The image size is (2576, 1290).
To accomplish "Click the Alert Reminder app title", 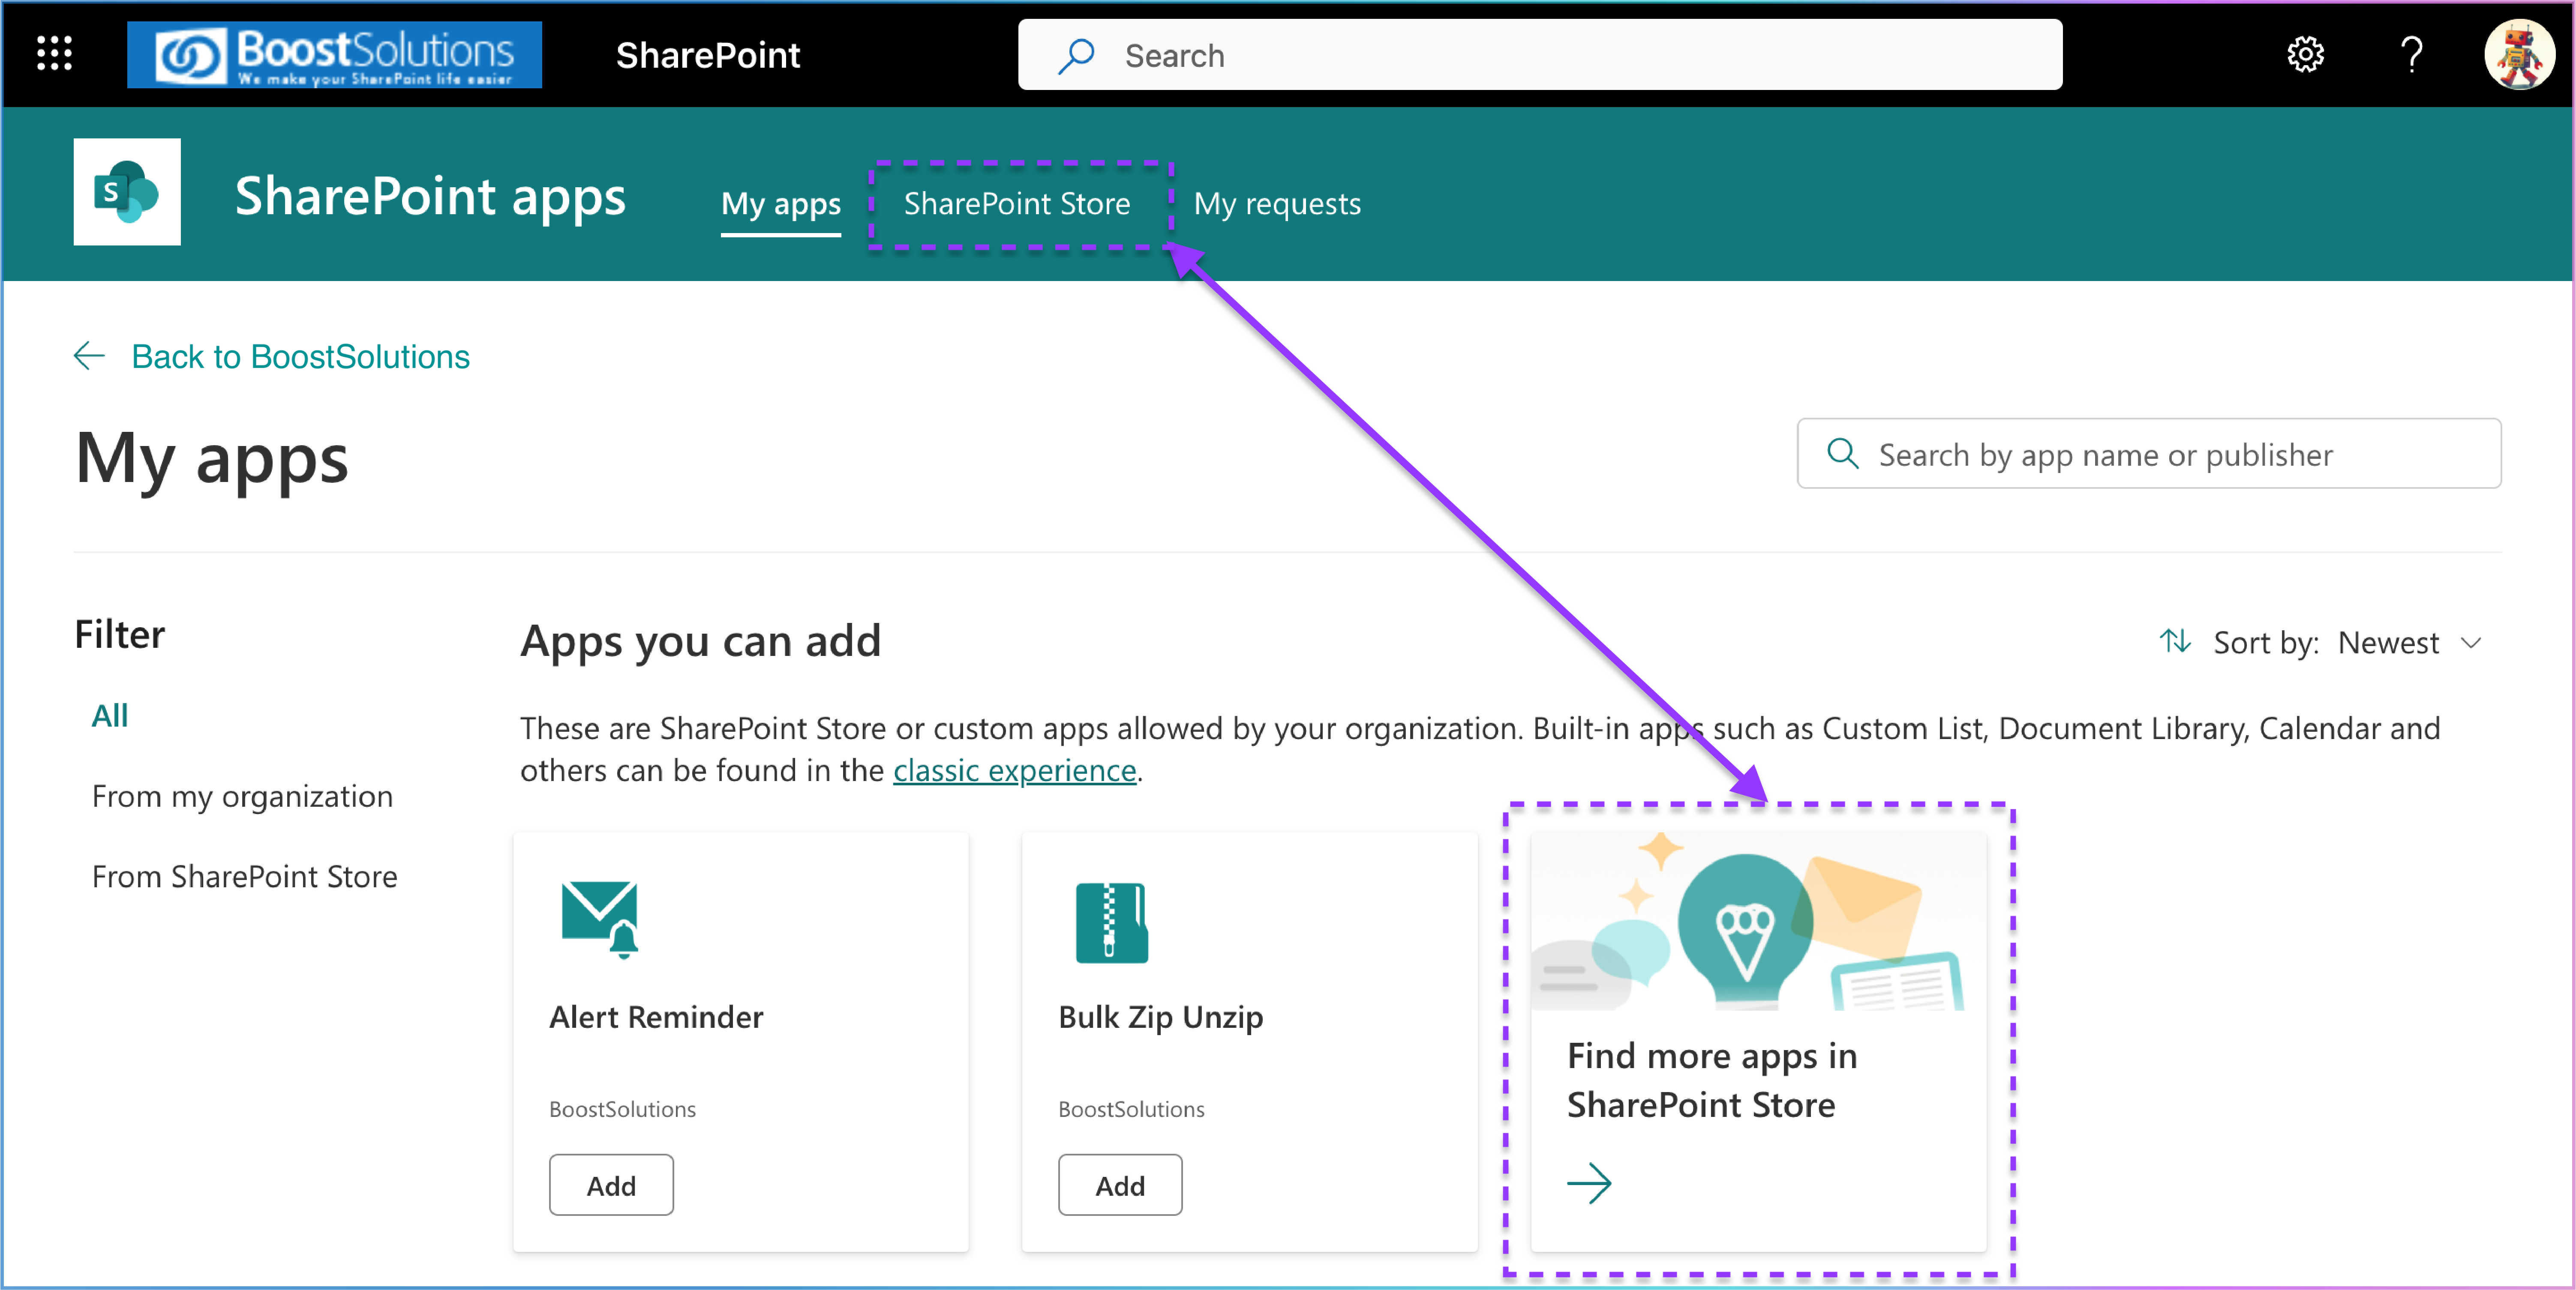I will 656,1017.
